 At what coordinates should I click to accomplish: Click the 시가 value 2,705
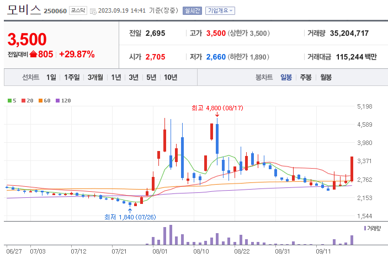(155, 57)
